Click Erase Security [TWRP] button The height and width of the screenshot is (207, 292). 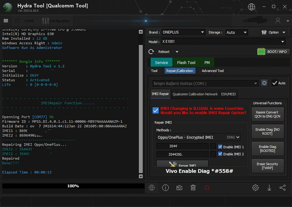pos(267,166)
